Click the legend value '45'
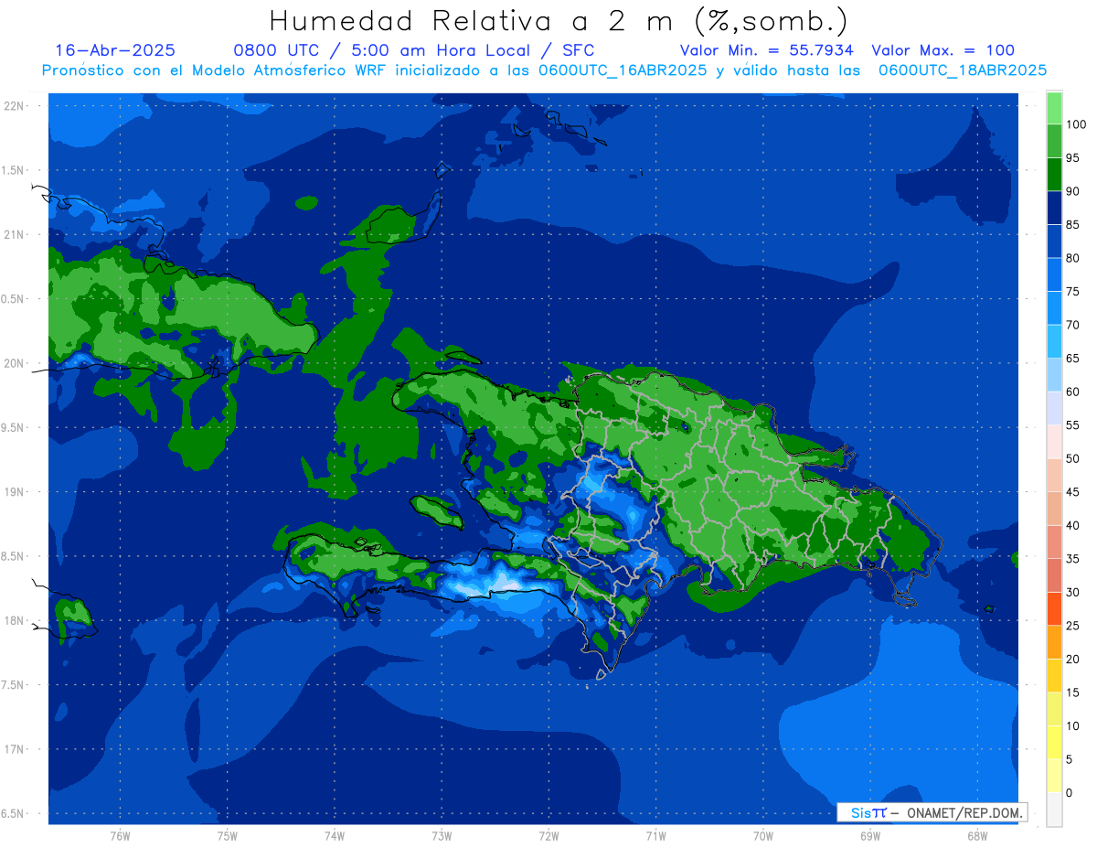The height and width of the screenshot is (848, 1097). (1072, 492)
